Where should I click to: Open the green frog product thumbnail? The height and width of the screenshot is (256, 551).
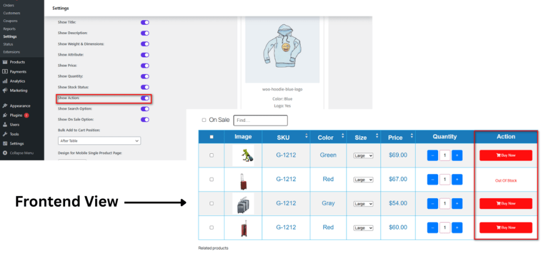[243, 156]
